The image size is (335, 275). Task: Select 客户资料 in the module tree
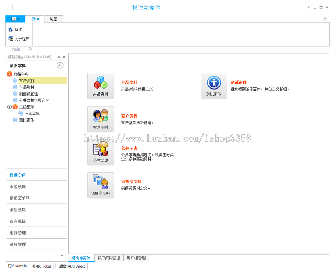click(27, 80)
